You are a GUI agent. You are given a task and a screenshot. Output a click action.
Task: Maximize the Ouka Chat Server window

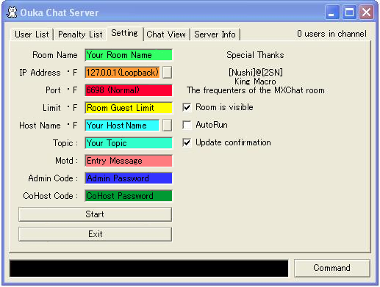[349, 12]
